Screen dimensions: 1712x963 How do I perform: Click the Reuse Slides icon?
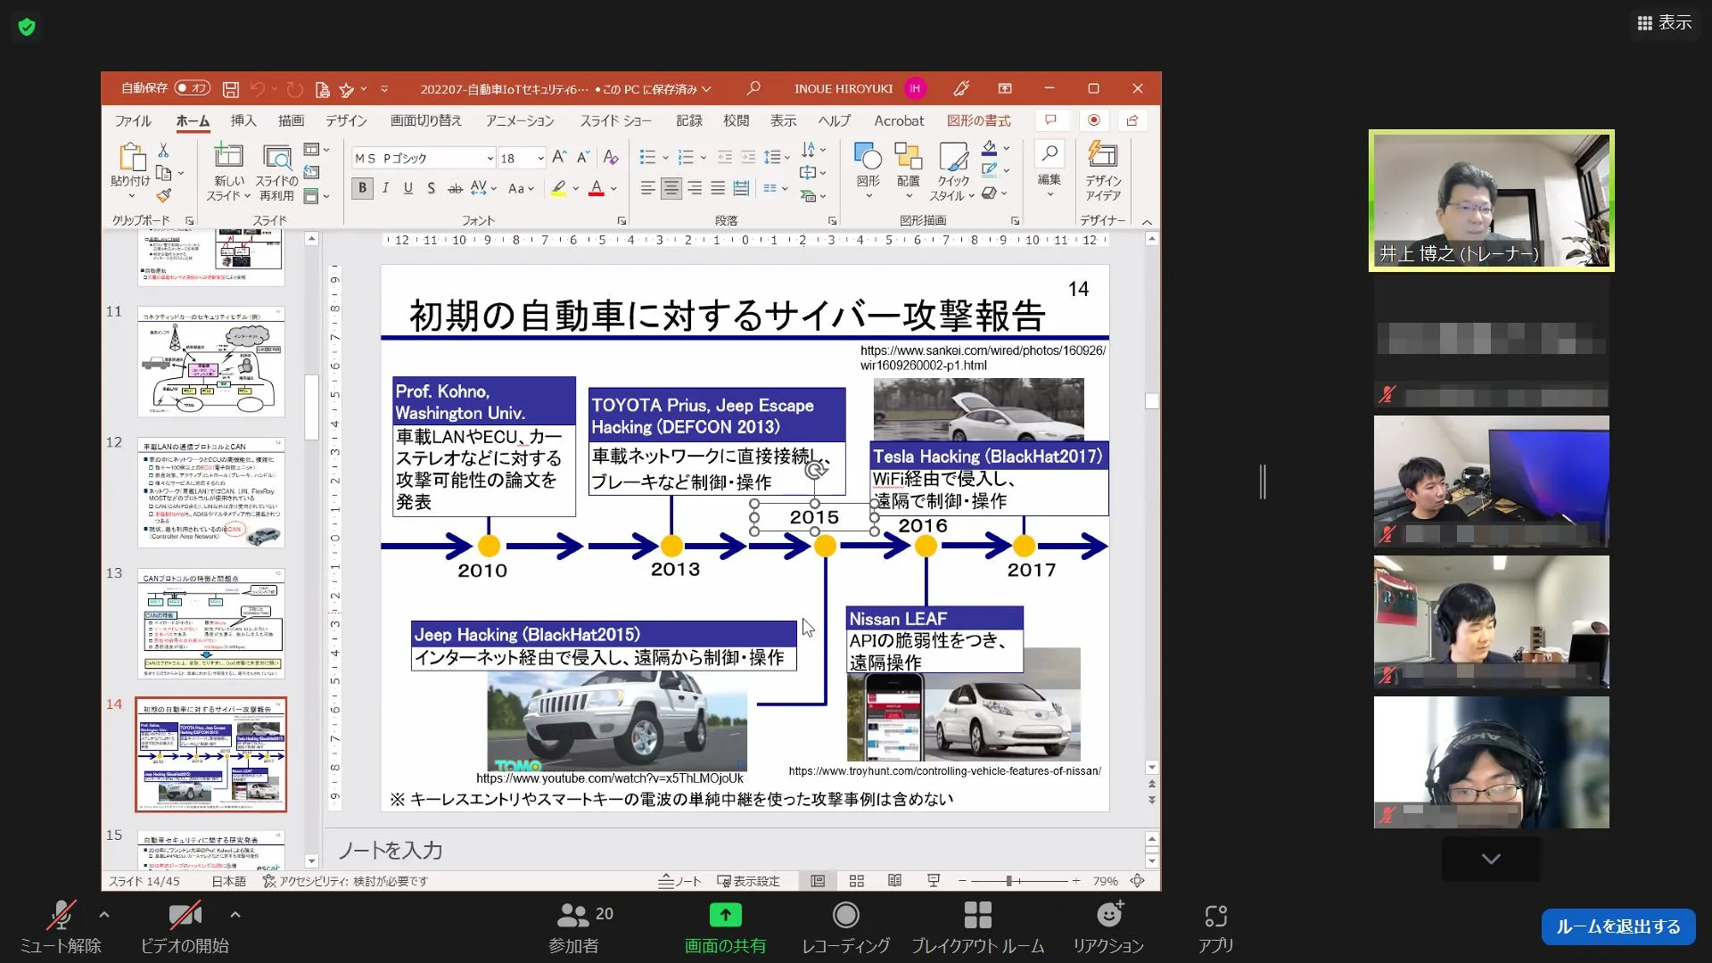coord(276,157)
